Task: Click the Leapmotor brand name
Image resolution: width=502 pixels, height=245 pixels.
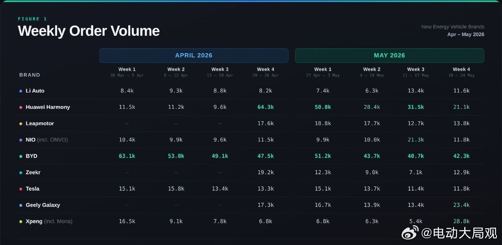Action: coord(40,123)
